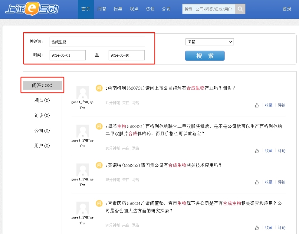Click username under the 微芯生物 question avatar

[82, 143]
